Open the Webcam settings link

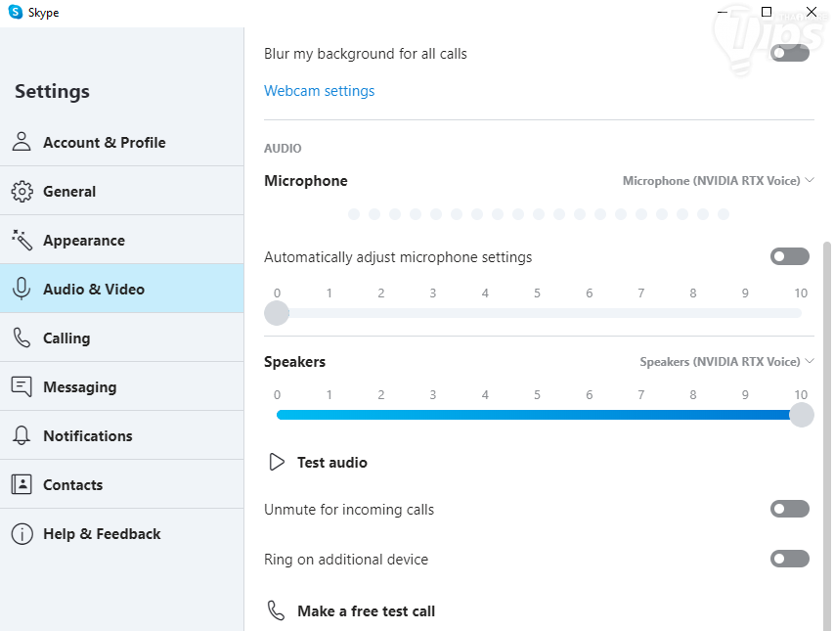click(319, 91)
